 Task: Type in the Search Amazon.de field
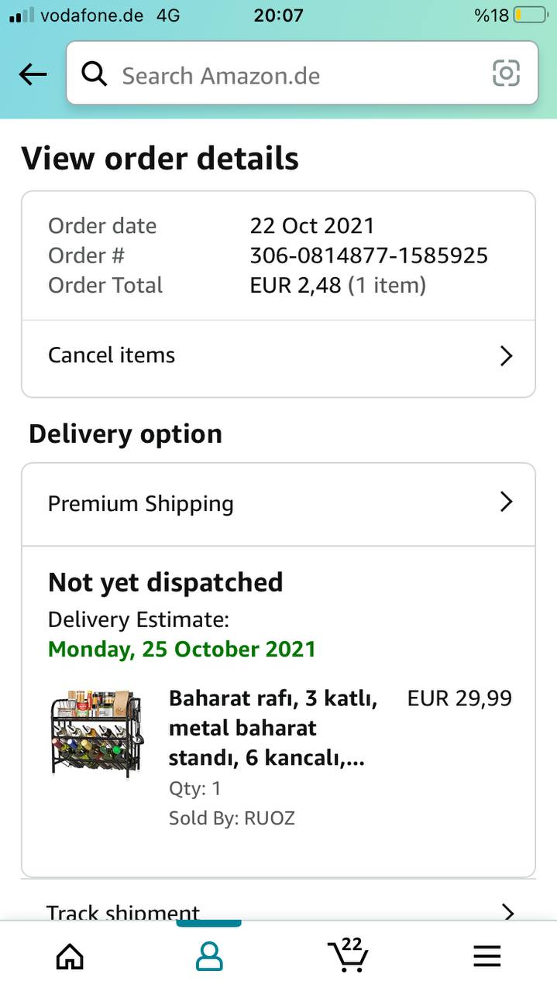[294, 76]
